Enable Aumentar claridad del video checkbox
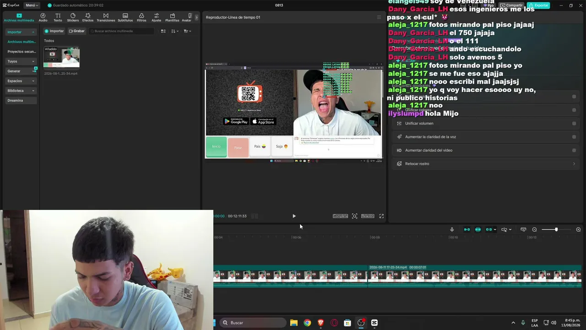Screen dimensions: 586x330 (x=574, y=150)
